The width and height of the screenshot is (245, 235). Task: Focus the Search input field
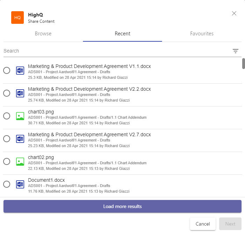pos(115,51)
